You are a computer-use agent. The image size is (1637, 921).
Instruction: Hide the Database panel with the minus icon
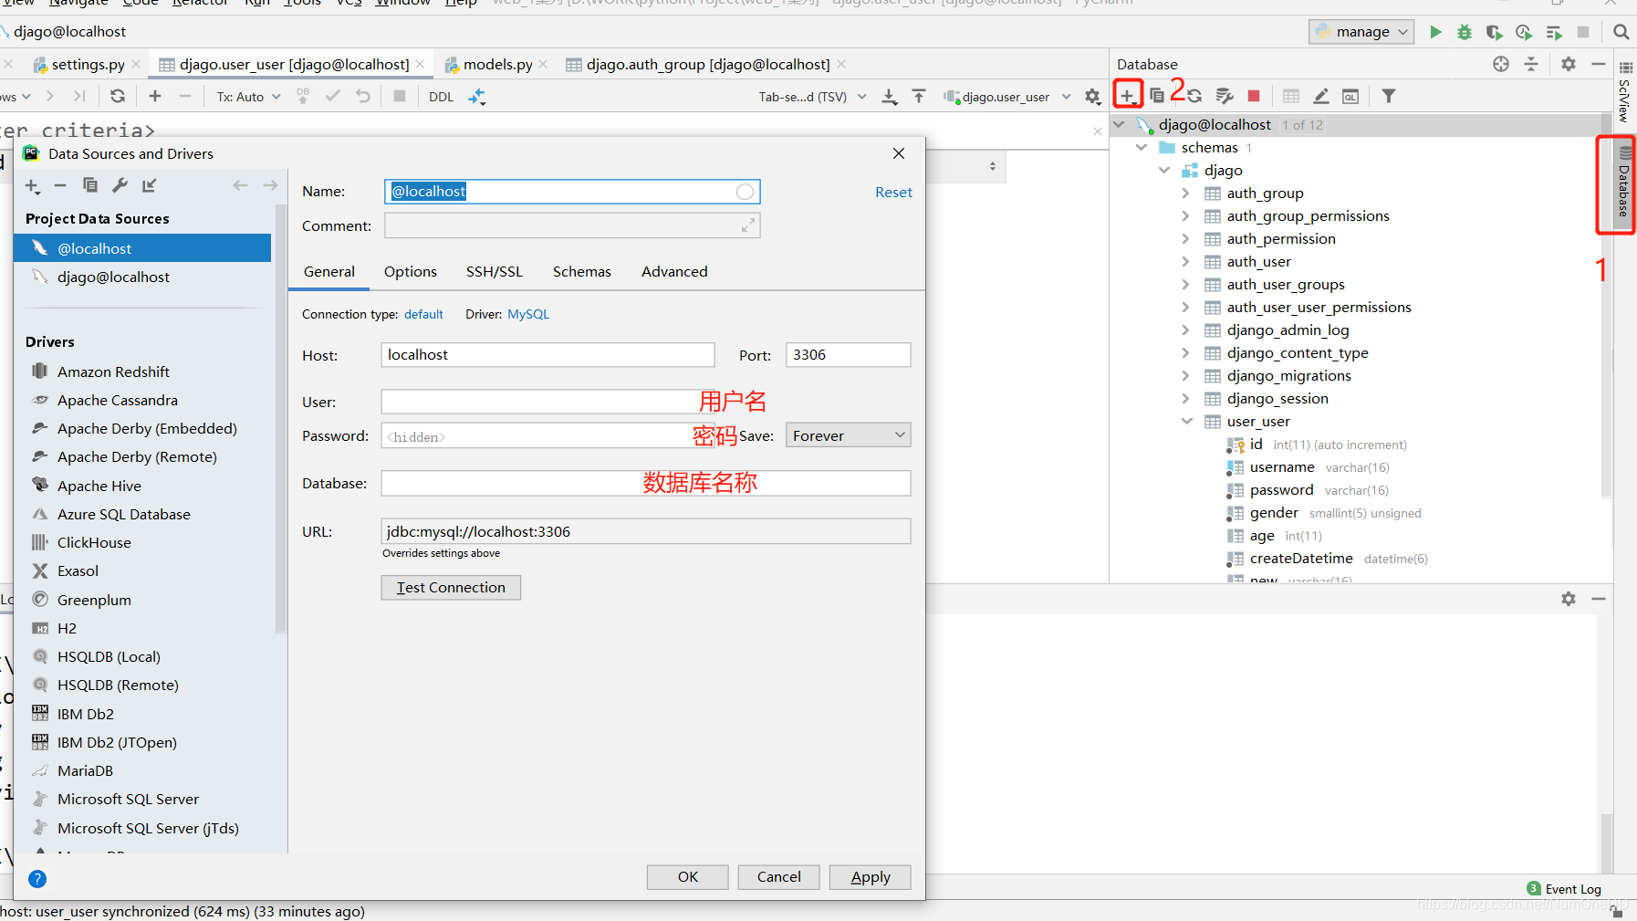click(1599, 64)
